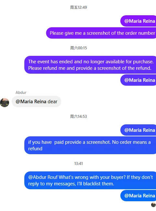
Task: Click the @Maria Reina mention below the refund message
Action: pos(138,80)
